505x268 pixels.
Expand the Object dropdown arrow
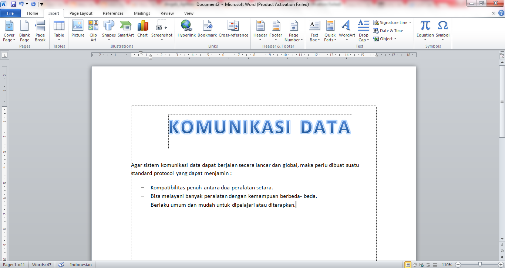click(395, 39)
